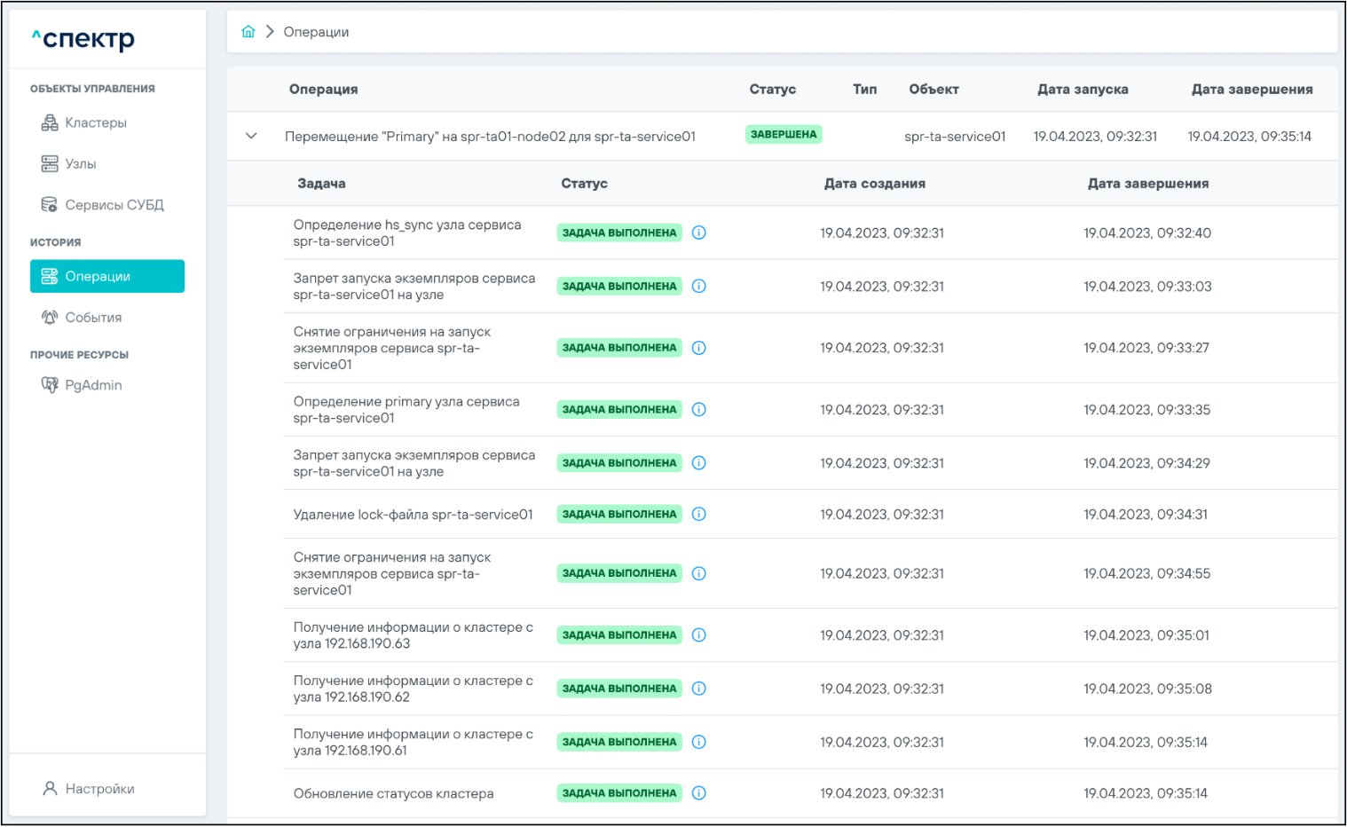Click the home icon in breadcrumb
Screen dimensions: 1347x827
[x=248, y=32]
